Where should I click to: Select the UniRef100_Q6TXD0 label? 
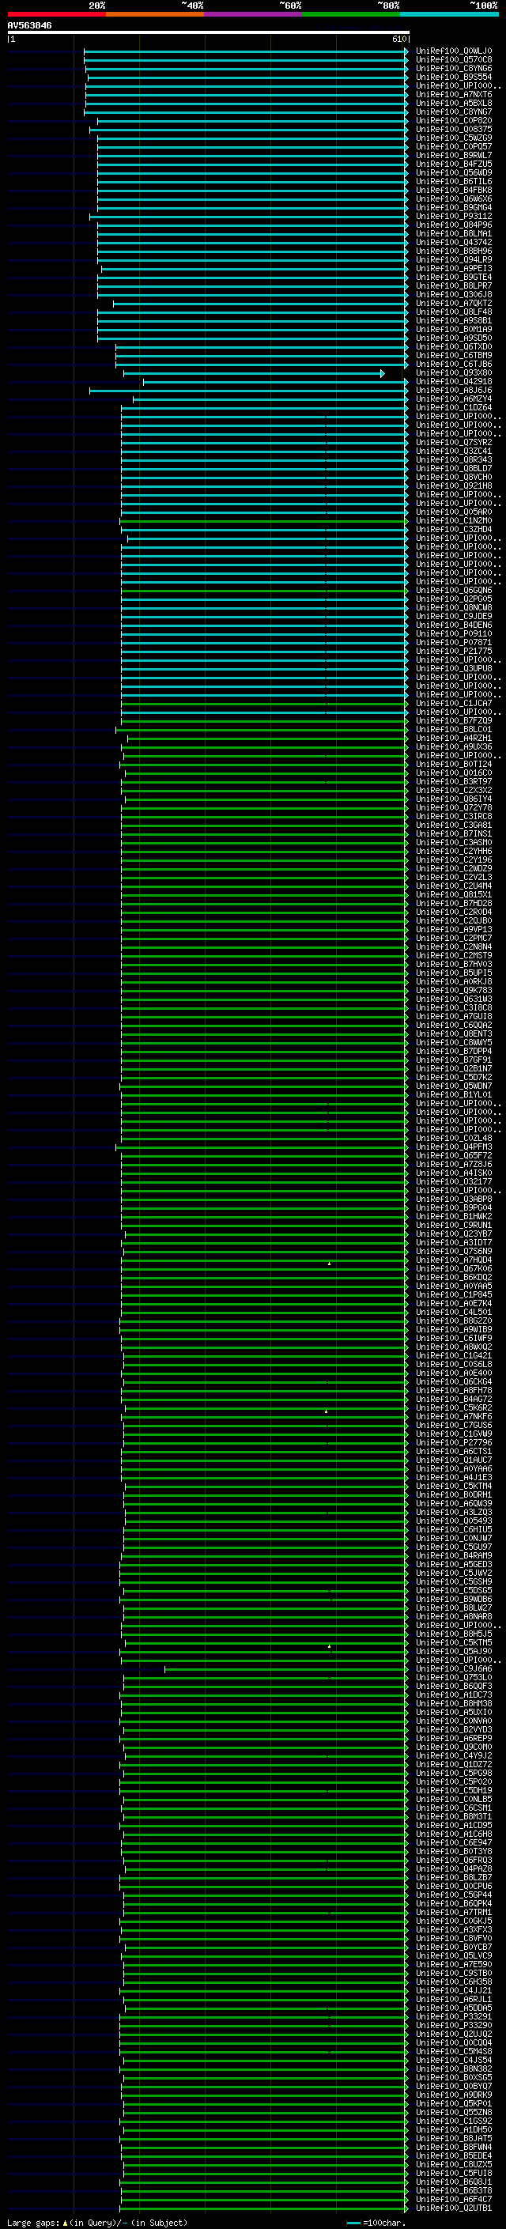point(453,347)
